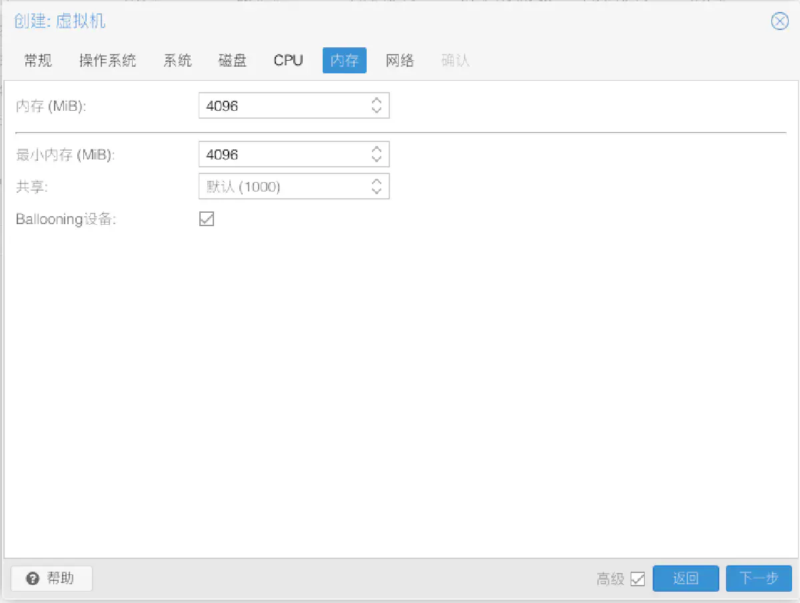Decrease 最小内存 using its down arrow

click(x=377, y=158)
